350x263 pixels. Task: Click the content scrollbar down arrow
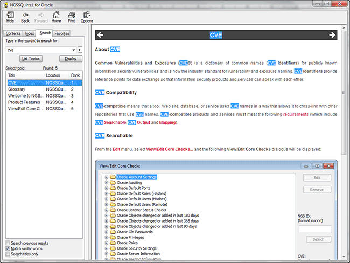344,257
